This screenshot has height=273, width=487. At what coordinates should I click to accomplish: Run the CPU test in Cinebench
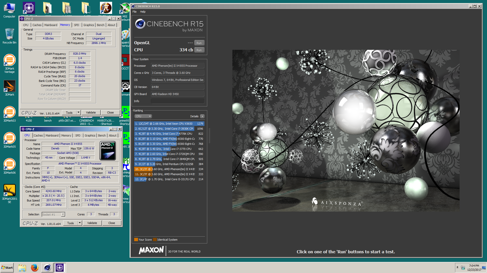[x=199, y=50]
